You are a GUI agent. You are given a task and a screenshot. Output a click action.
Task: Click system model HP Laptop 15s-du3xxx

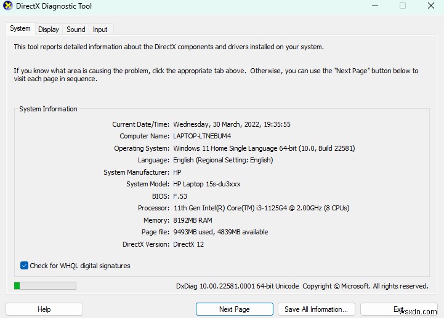[x=207, y=184]
